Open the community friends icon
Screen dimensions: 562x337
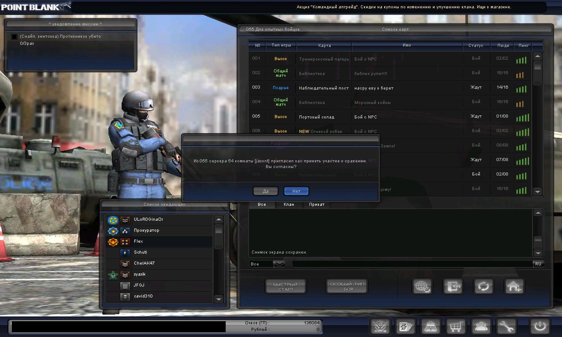point(481,326)
